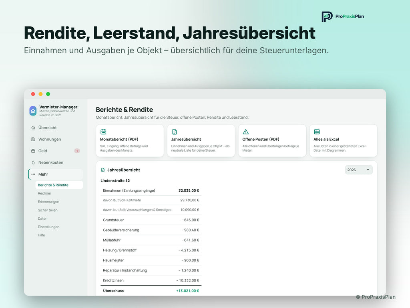Click the document icon beside Jahresübersicht heading
Image resolution: width=410 pixels, height=308 pixels.
pos(103,170)
